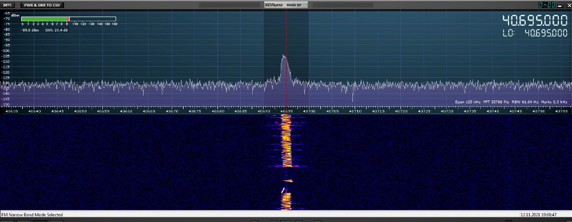Click the long bright signal trace in the waterfall
Screen dimensions: 572x222
[x=286, y=140]
